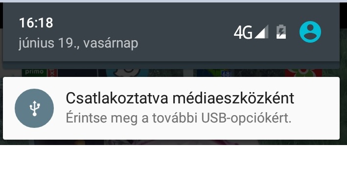Tap the round USB connection icon
Viewport: 347px width, 196px height.
click(34, 108)
